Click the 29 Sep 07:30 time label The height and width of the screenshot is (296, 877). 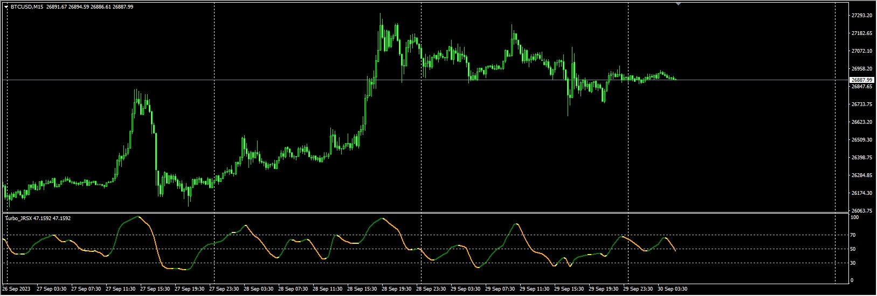click(500, 289)
